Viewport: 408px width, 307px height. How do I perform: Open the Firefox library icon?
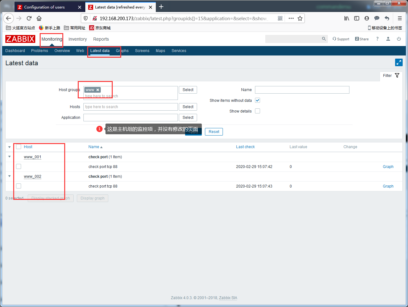pos(347,18)
